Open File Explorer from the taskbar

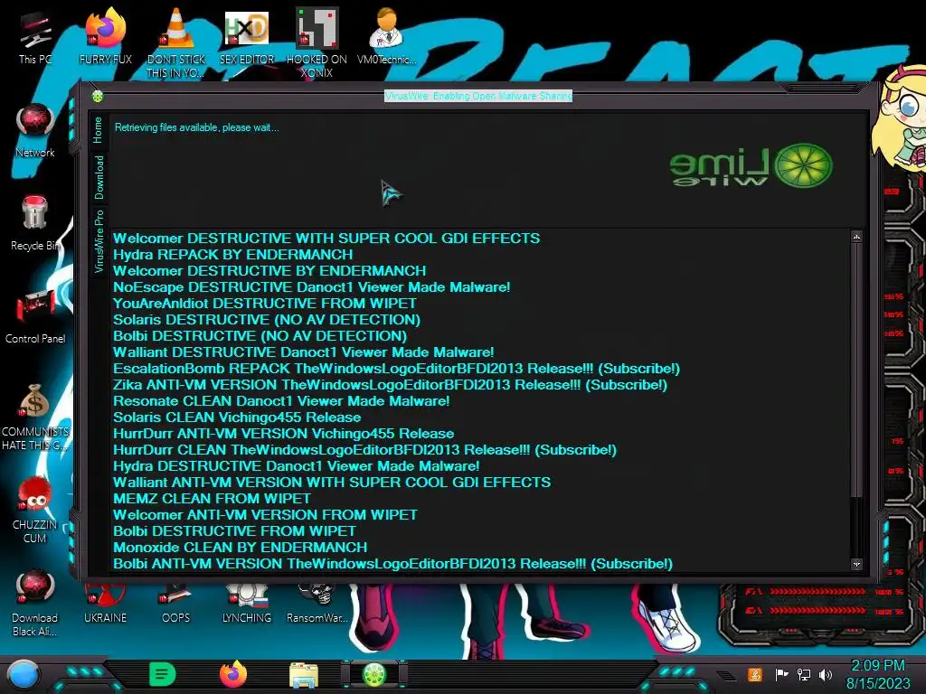point(304,676)
